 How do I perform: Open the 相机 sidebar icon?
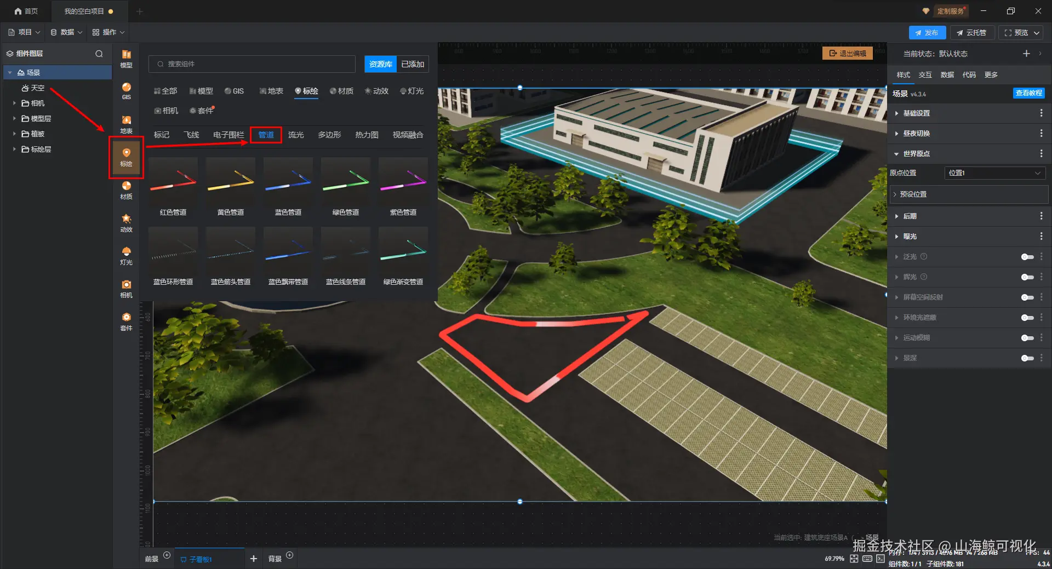pos(126,289)
